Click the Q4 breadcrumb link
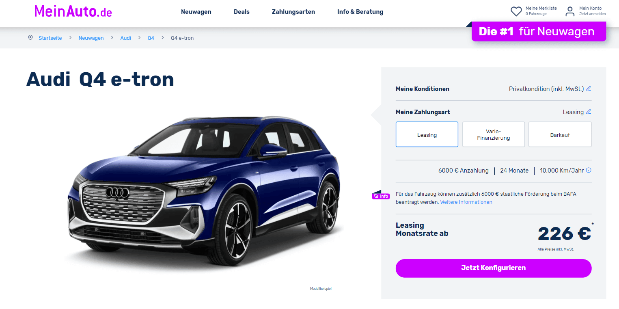 (151, 38)
